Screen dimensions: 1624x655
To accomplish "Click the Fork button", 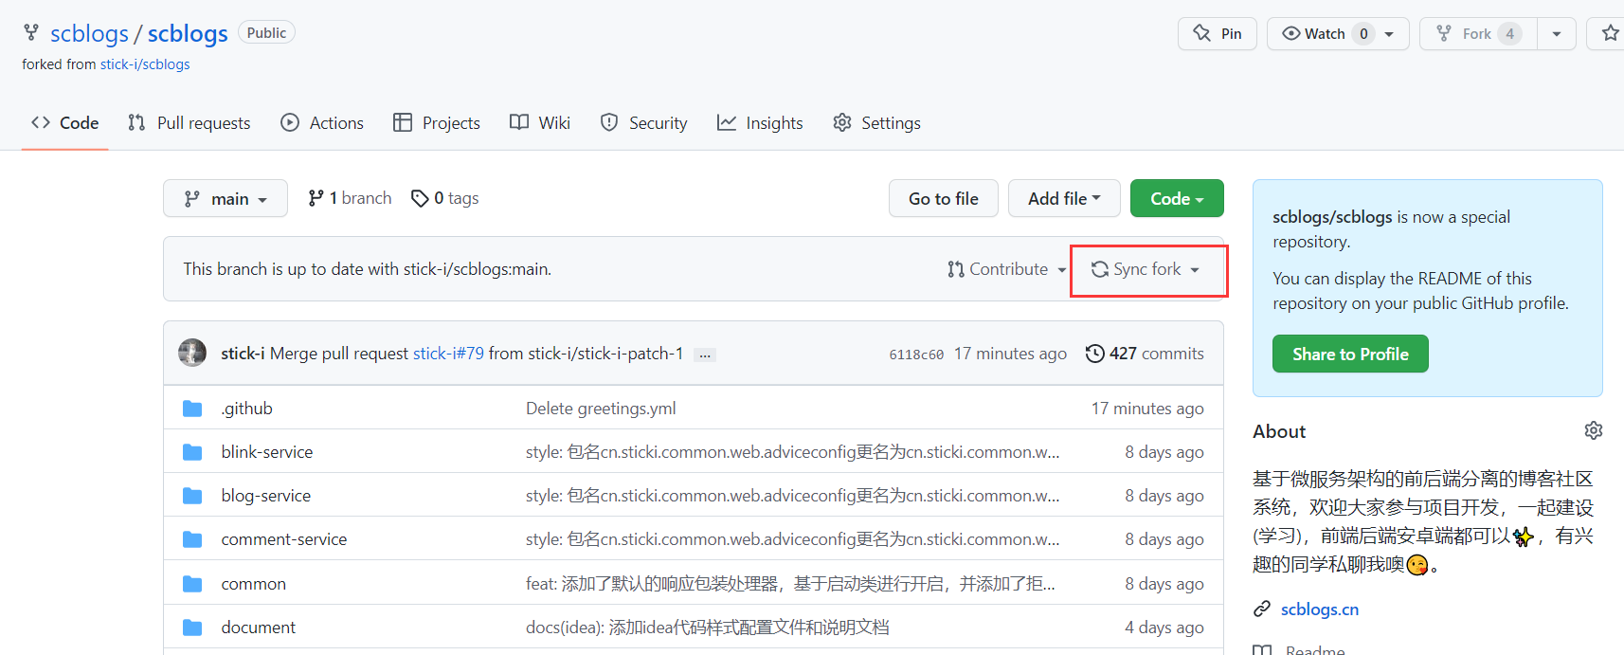I will [x=1478, y=33].
